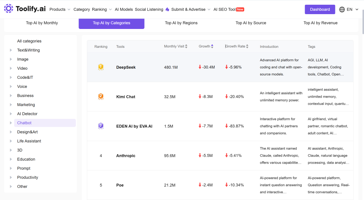Viewport: 364px width, 200px height.
Task: Click the gold rank 1 medal
Action: [x=101, y=67]
